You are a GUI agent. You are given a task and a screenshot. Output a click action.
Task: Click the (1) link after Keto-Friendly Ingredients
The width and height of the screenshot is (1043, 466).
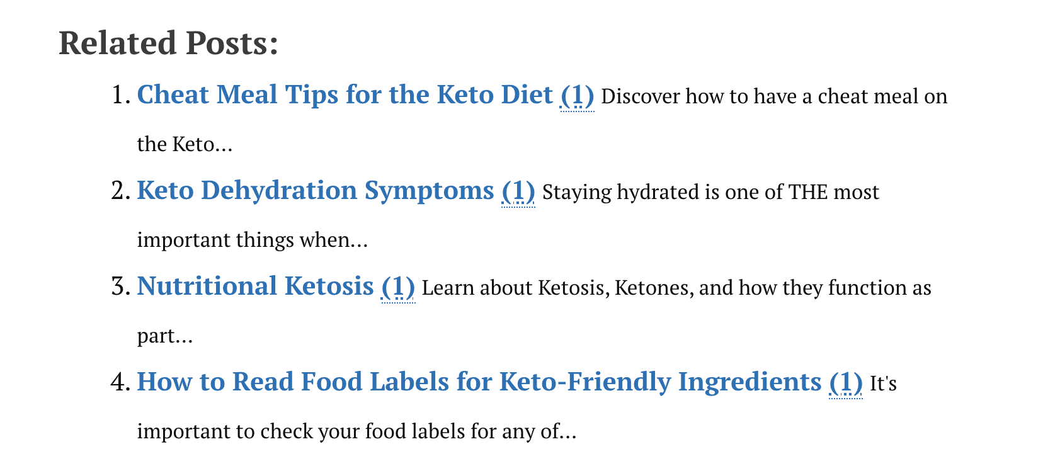[846, 383]
